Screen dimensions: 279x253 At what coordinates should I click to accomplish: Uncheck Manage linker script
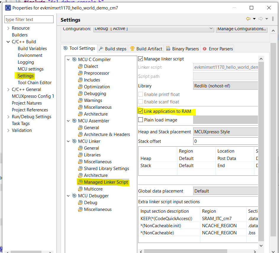140,59
